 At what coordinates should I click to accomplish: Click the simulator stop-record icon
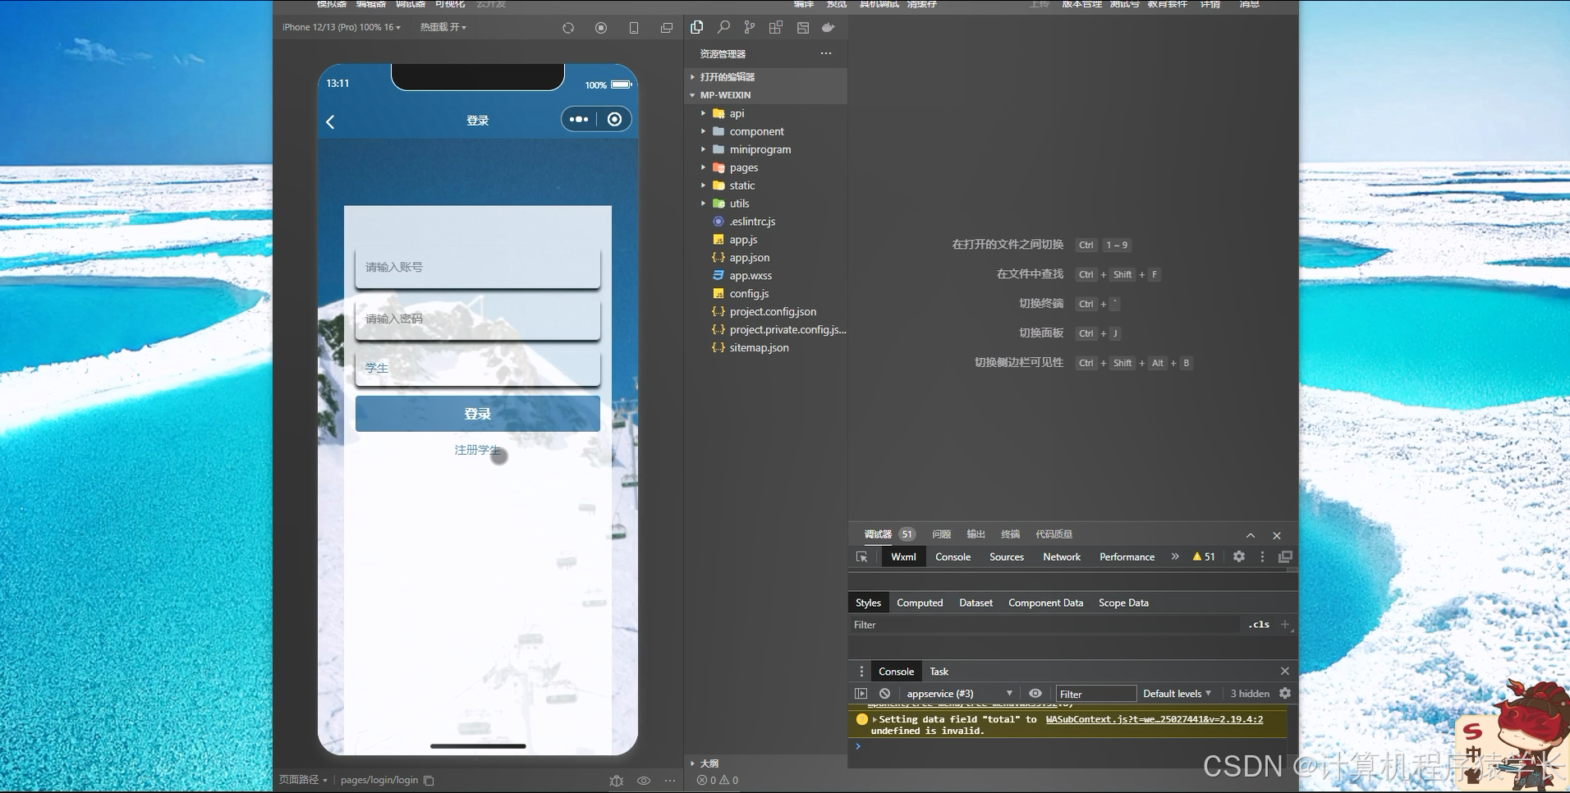pos(601,28)
